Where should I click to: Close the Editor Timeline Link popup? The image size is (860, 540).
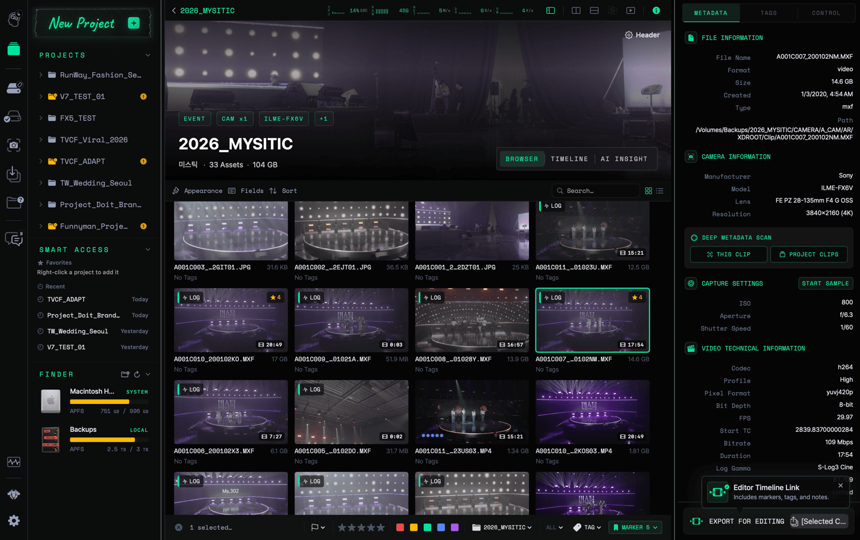[x=841, y=486]
